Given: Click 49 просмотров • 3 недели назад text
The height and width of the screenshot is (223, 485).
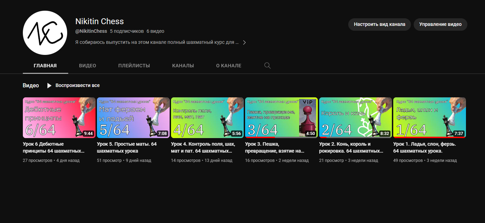Looking at the screenshot, I should [x=425, y=161].
